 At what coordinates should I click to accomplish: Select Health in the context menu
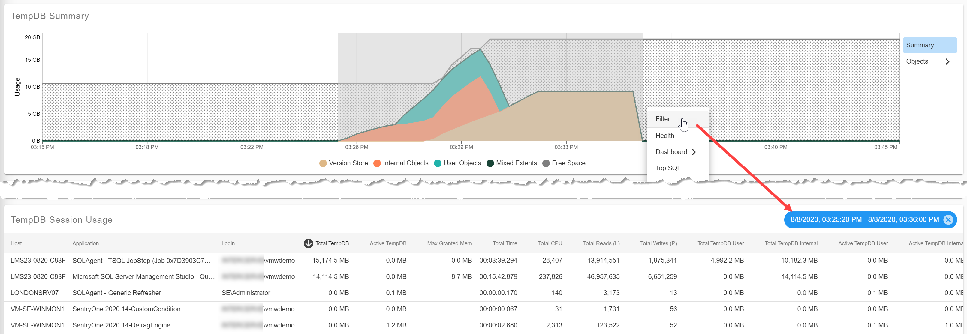(x=664, y=136)
